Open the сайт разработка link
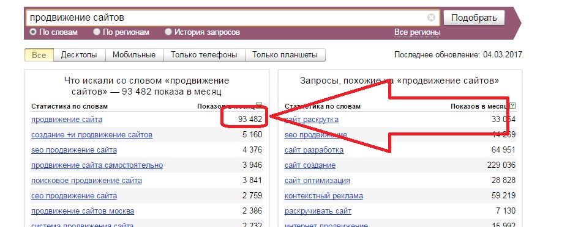Image resolution: width=570 pixels, height=227 pixels. point(313,150)
